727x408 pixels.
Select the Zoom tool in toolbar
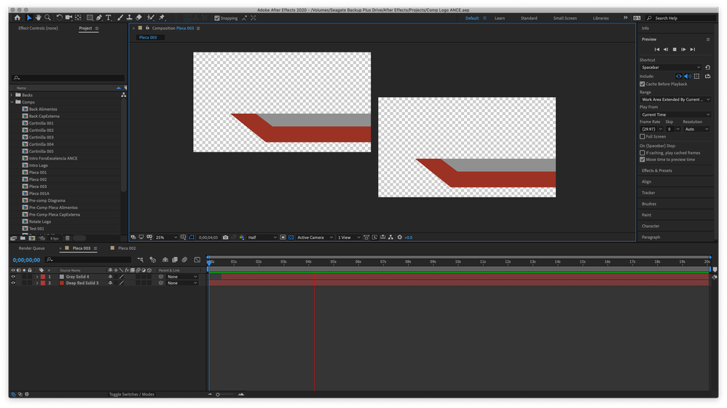tap(48, 17)
